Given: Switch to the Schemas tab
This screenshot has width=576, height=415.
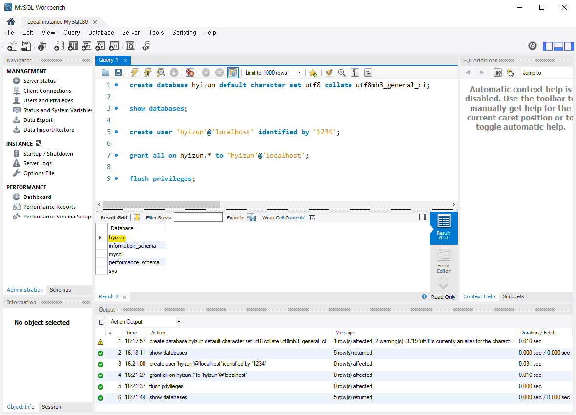Looking at the screenshot, I should (x=60, y=290).
